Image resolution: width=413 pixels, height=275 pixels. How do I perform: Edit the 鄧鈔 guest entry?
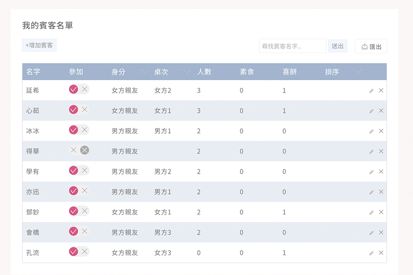(371, 213)
